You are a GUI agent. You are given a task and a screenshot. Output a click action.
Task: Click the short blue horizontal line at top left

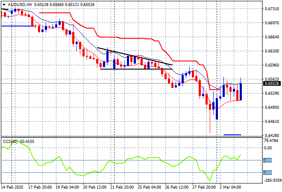(x=17, y=26)
